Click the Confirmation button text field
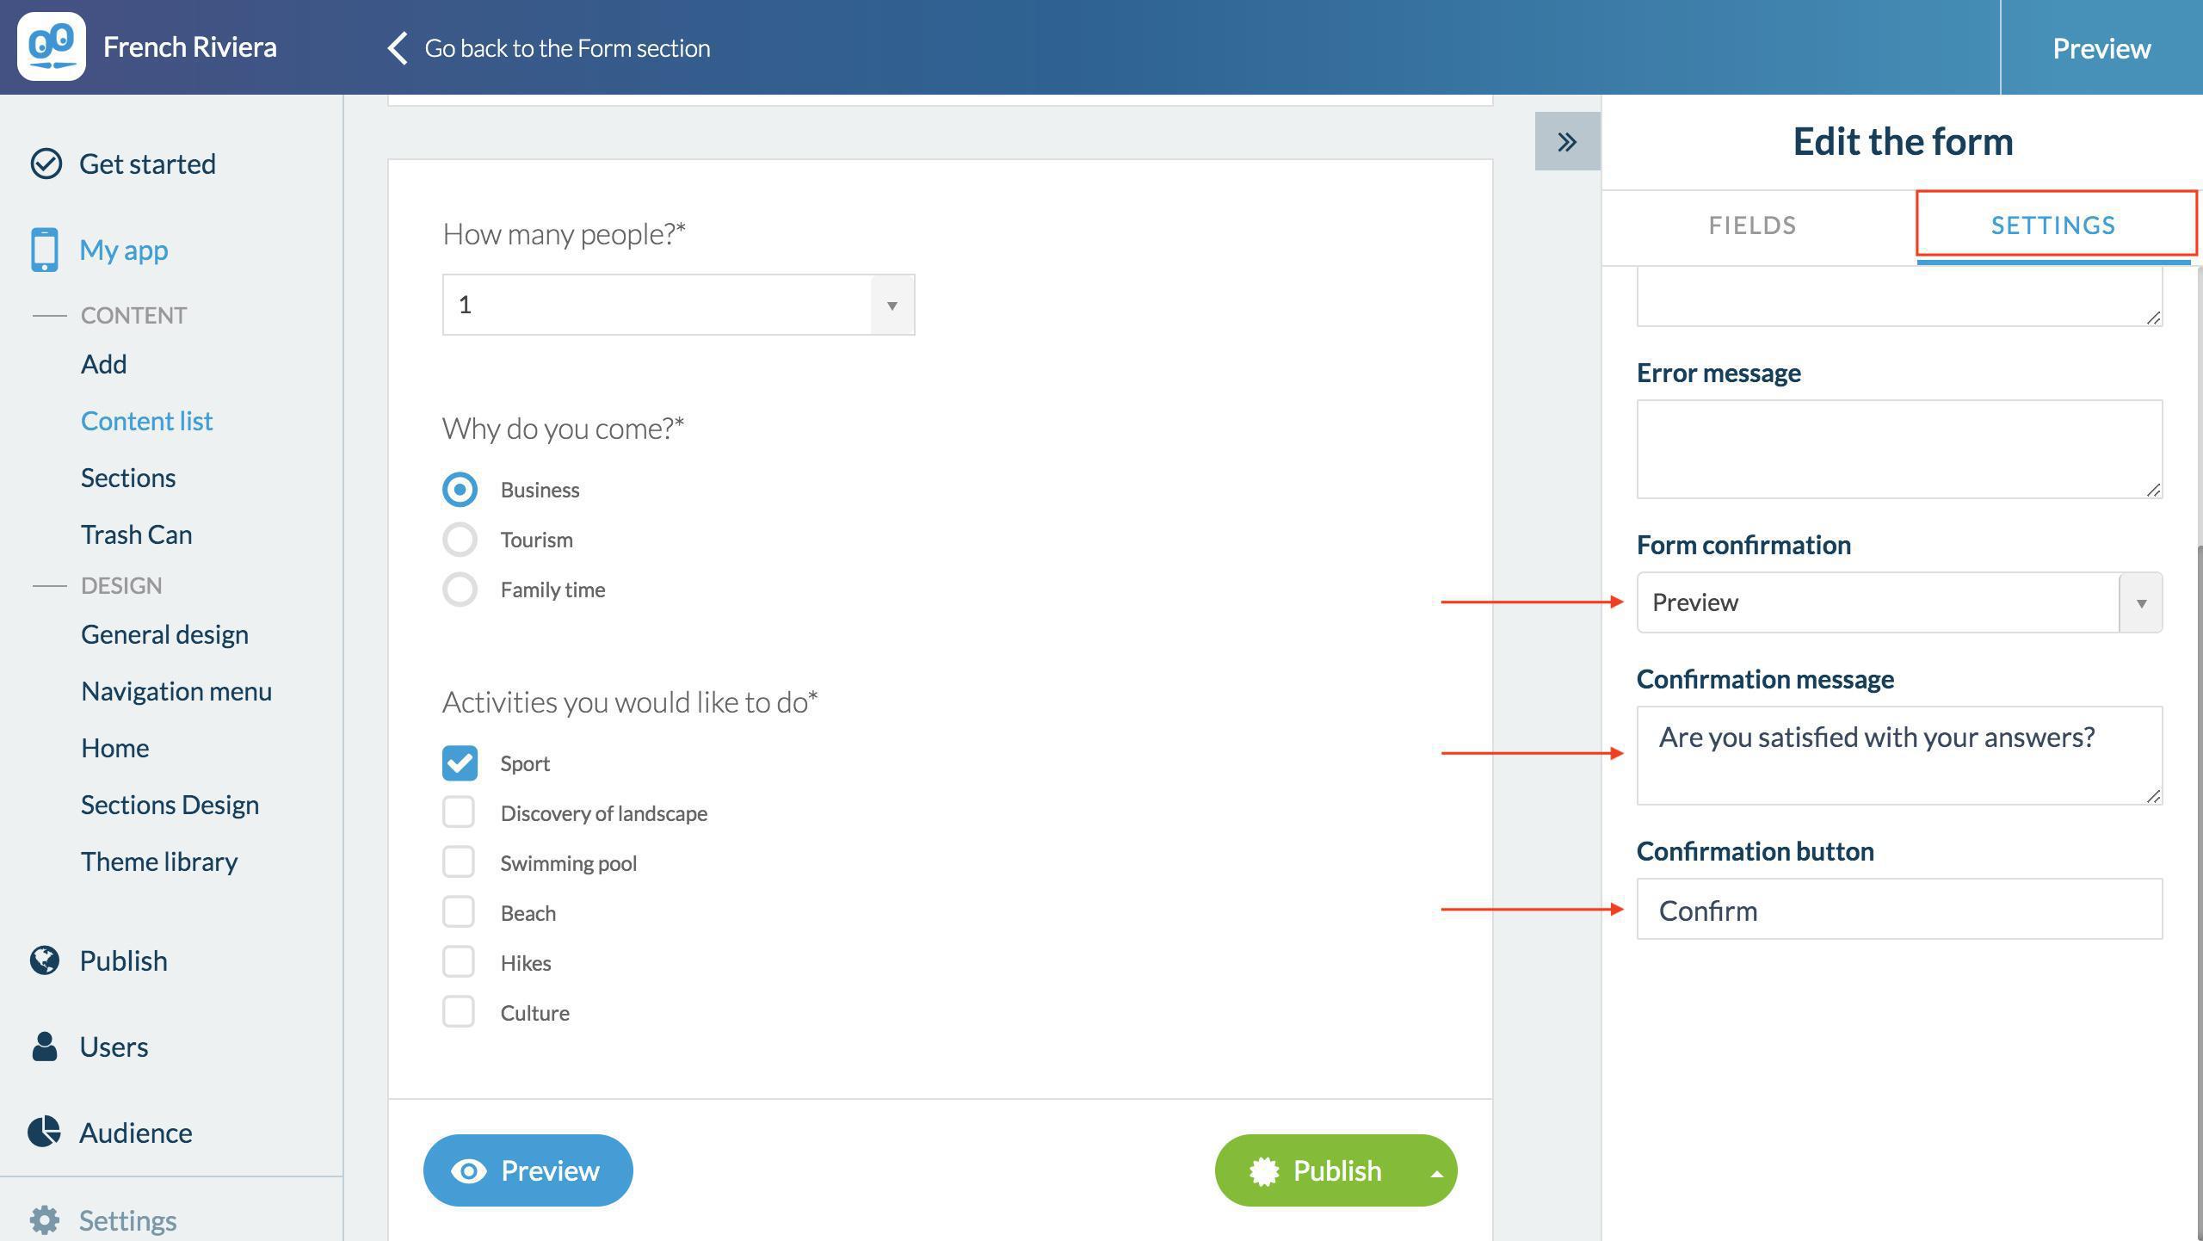The width and height of the screenshot is (2203, 1241). tap(1898, 910)
